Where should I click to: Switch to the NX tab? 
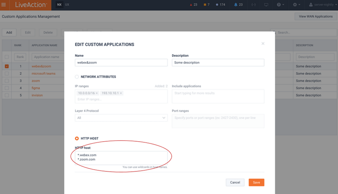point(59,4)
